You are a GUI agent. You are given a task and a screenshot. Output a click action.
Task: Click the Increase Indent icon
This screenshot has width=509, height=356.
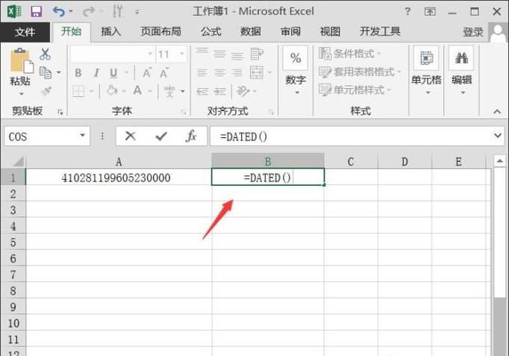pos(220,92)
